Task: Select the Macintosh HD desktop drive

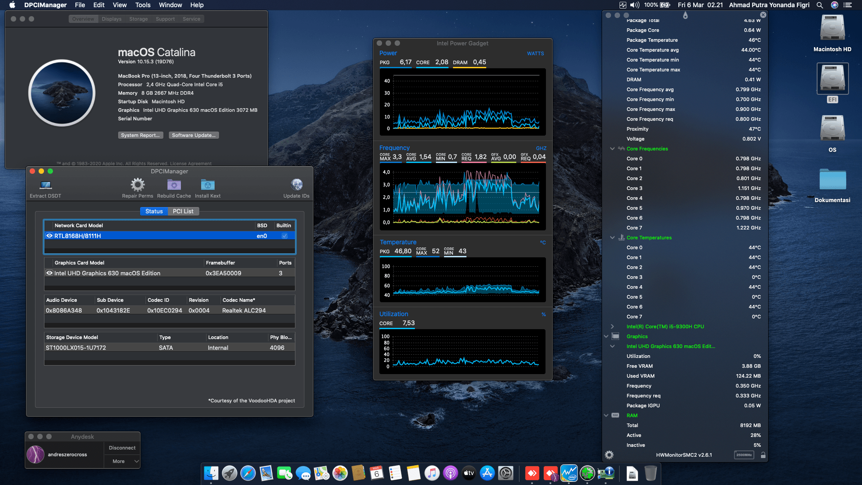Action: [832, 33]
